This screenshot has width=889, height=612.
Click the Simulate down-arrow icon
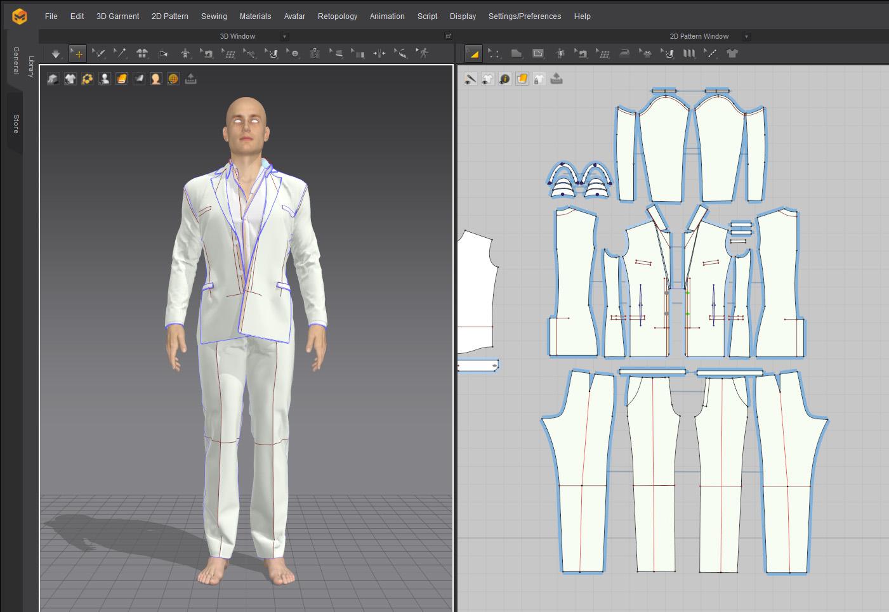pyautogui.click(x=56, y=54)
